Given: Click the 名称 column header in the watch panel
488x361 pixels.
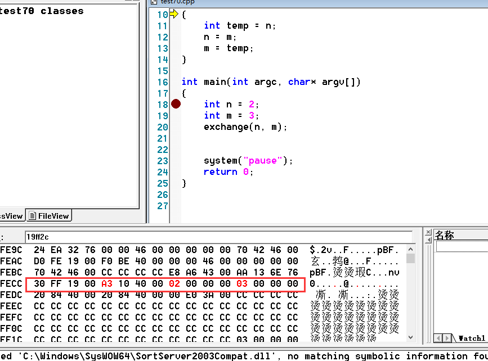Looking at the screenshot, I should 445,234.
